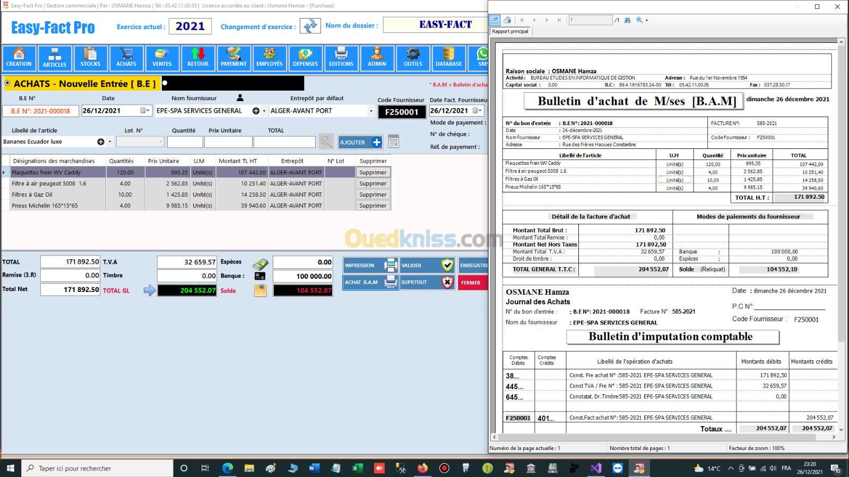Click the magnifier search icon beside TOTAL field
Viewport: 849px width, 477px height.
[x=326, y=142]
